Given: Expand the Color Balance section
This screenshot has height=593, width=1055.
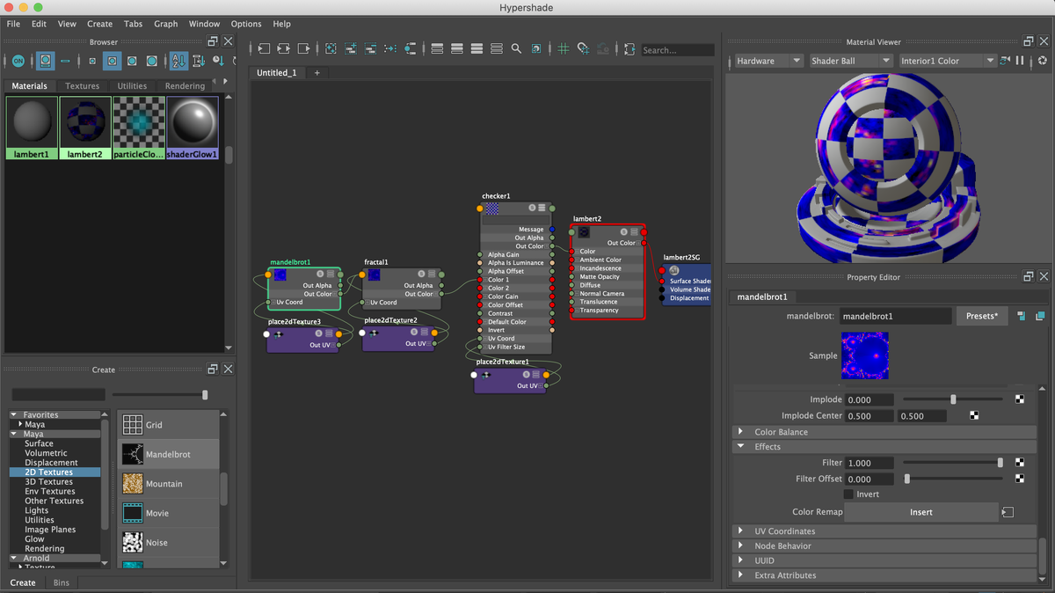Looking at the screenshot, I should point(885,432).
